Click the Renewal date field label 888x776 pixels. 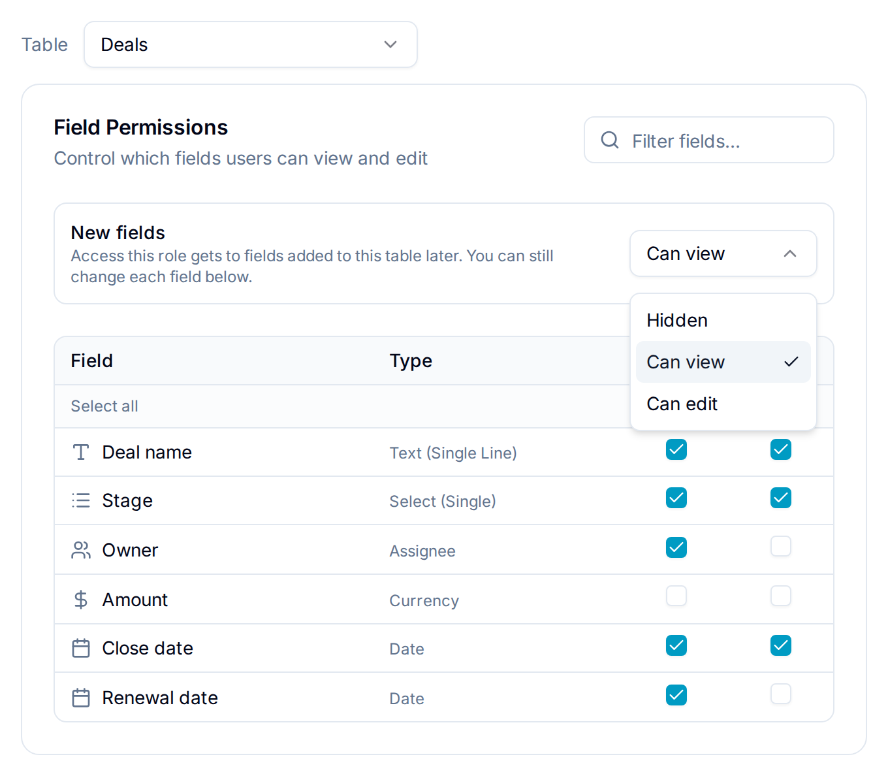[x=160, y=698]
